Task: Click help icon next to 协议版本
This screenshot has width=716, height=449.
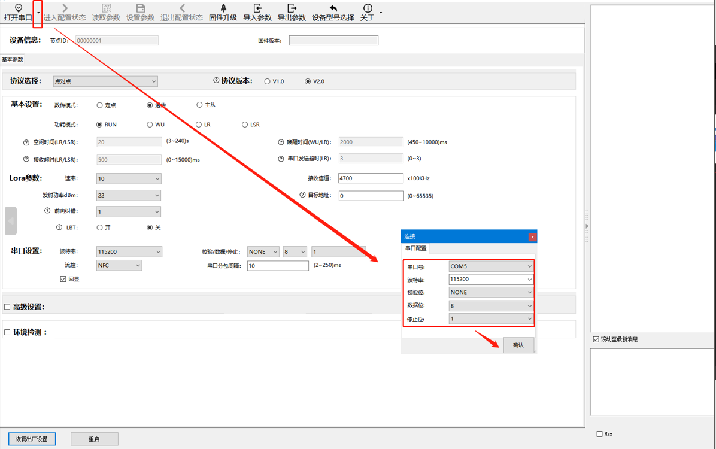Action: 216,81
